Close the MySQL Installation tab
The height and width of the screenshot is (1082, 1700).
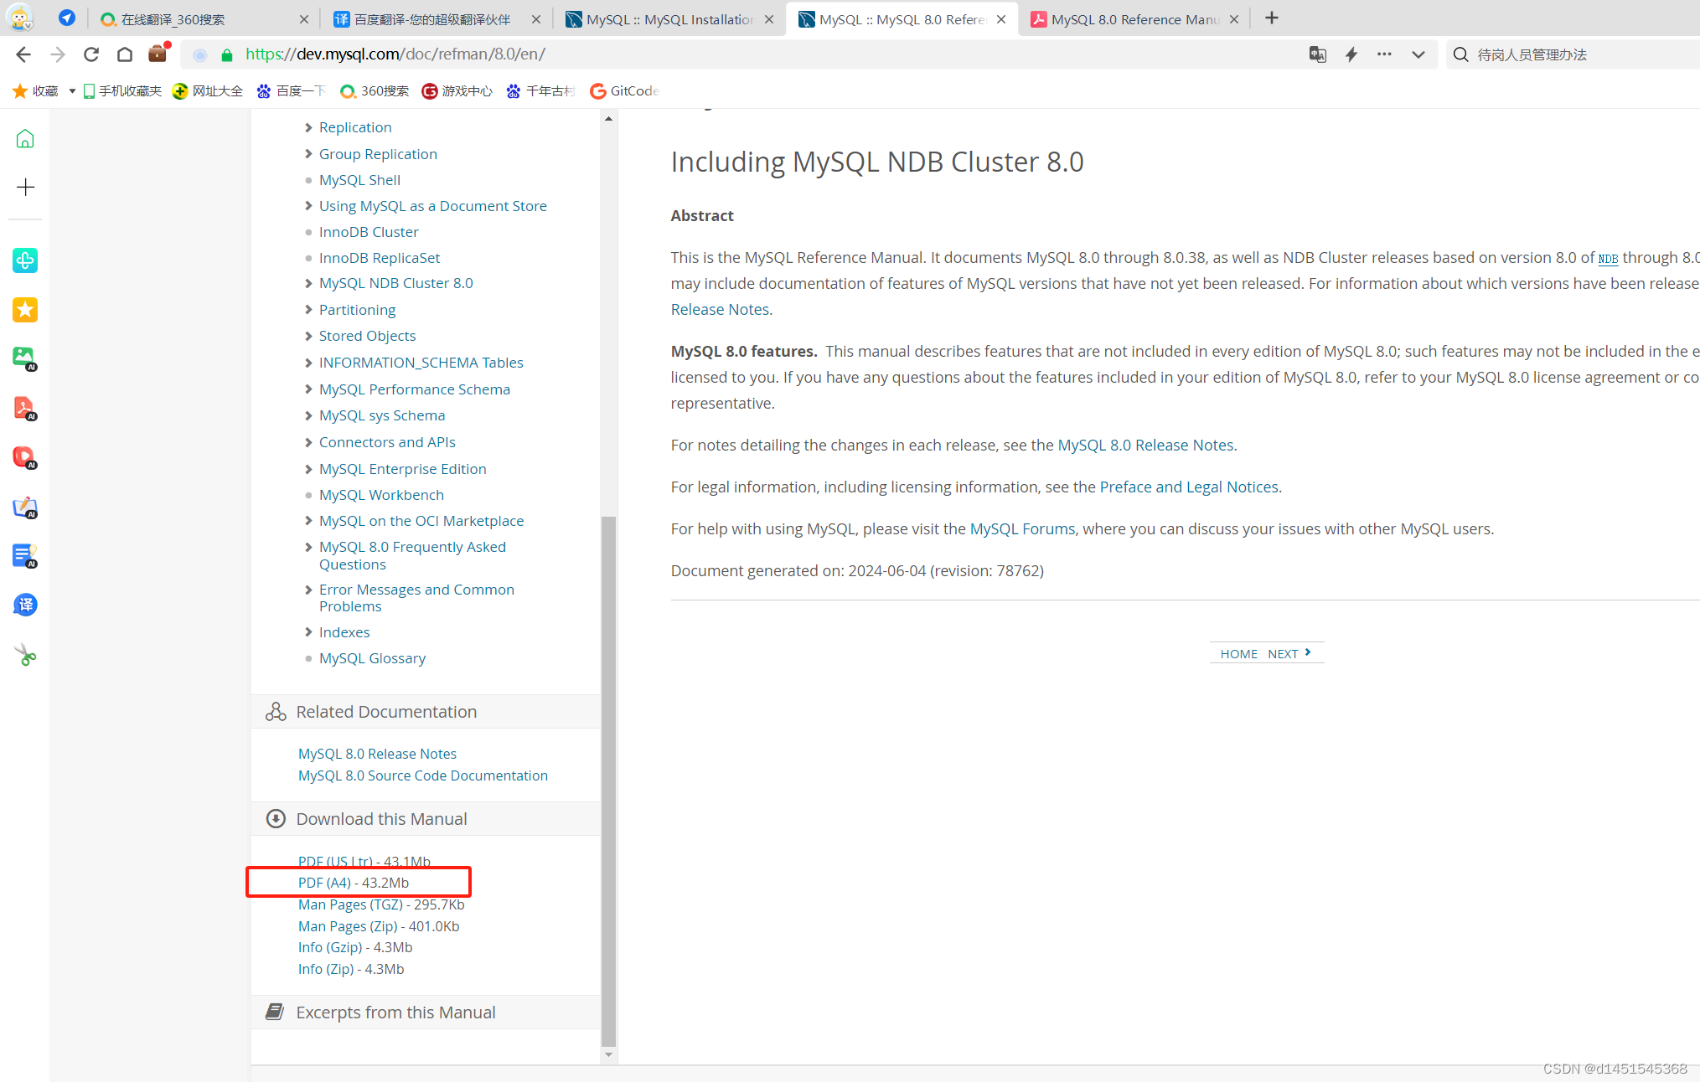[769, 18]
